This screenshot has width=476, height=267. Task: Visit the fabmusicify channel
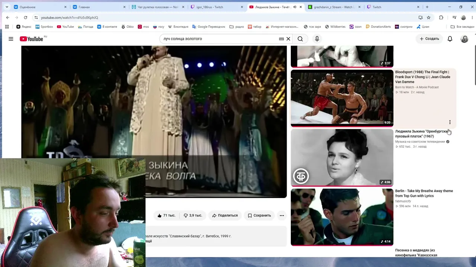coord(403,201)
